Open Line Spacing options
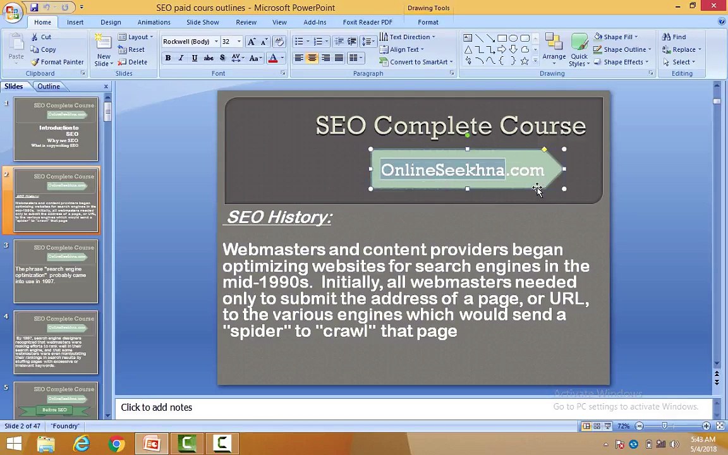Viewport: 728px width, 455px height. (x=368, y=42)
